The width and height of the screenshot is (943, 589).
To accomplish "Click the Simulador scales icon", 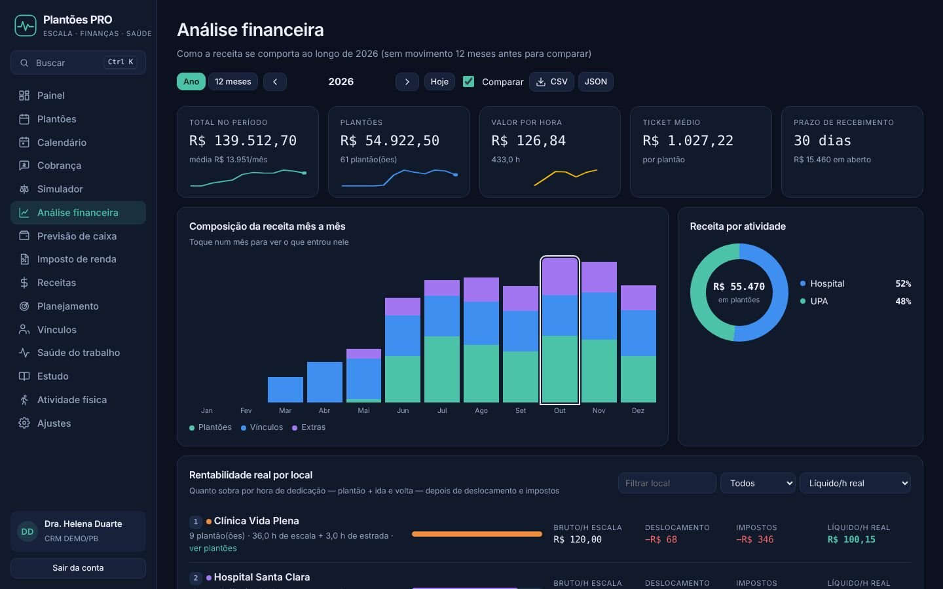I will pos(24,189).
